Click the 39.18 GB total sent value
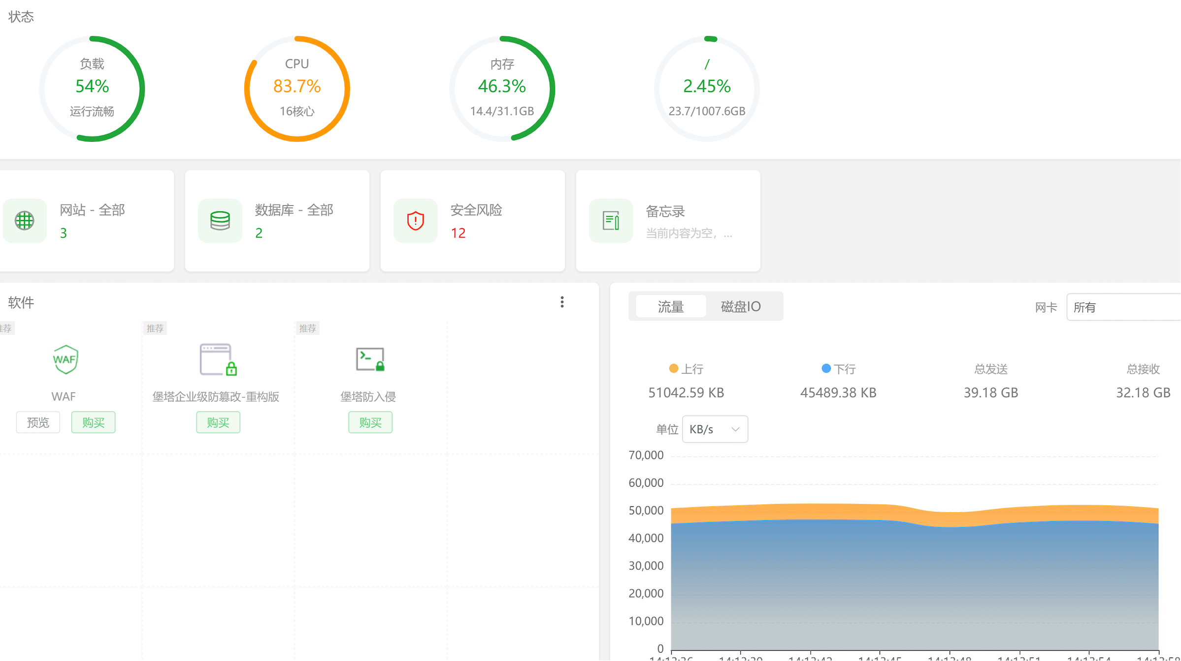 pos(991,393)
